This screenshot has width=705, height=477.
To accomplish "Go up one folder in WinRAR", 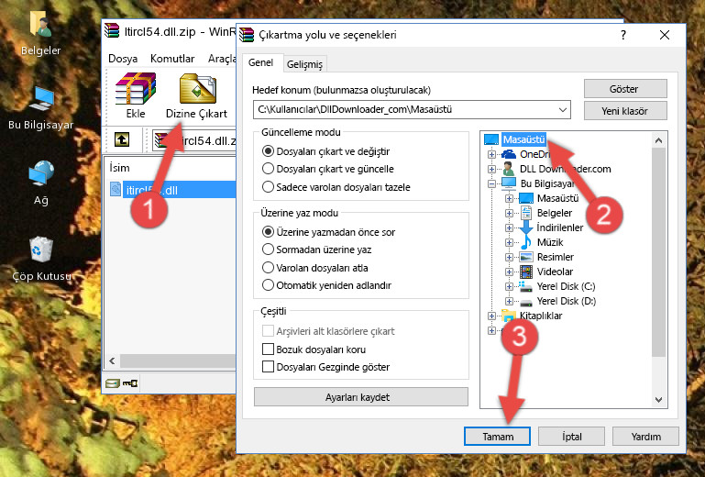I will (x=122, y=140).
